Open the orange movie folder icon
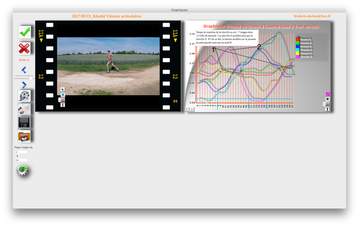This screenshot has height=227, width=359. coord(24,136)
